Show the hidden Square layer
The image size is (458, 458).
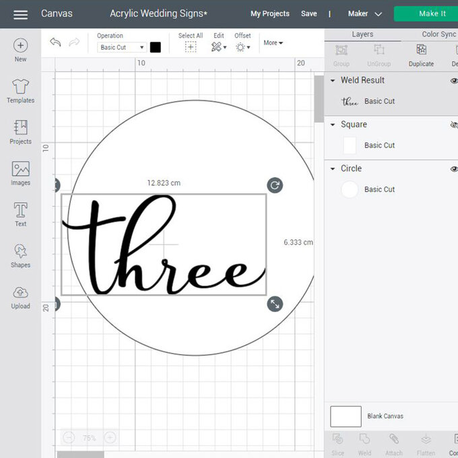point(453,125)
